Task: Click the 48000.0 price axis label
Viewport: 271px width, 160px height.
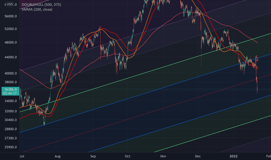Action: tap(11, 42)
